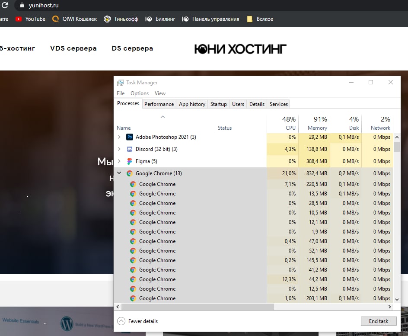Select the Processes tab
The width and height of the screenshot is (408, 336).
[128, 103]
